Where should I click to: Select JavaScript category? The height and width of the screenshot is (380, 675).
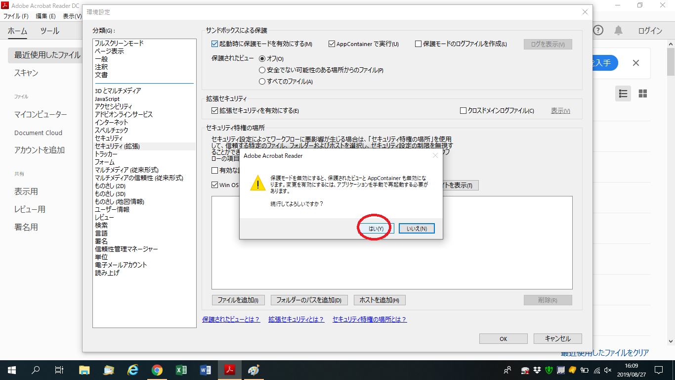coord(107,99)
